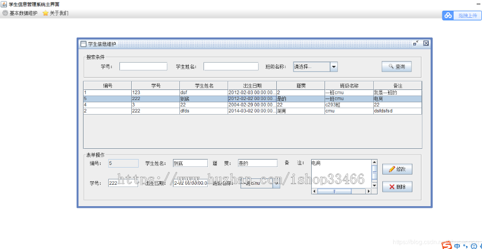Click the 查询 search button
Viewport: 482px width, 249px height.
tap(396, 66)
